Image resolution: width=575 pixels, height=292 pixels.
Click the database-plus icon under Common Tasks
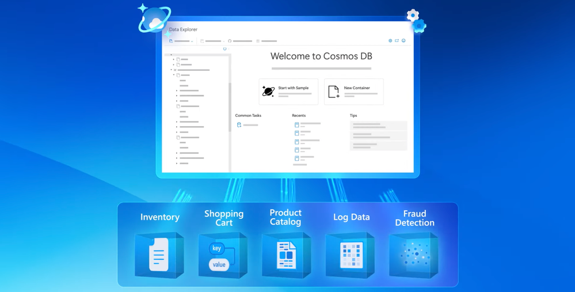(239, 125)
